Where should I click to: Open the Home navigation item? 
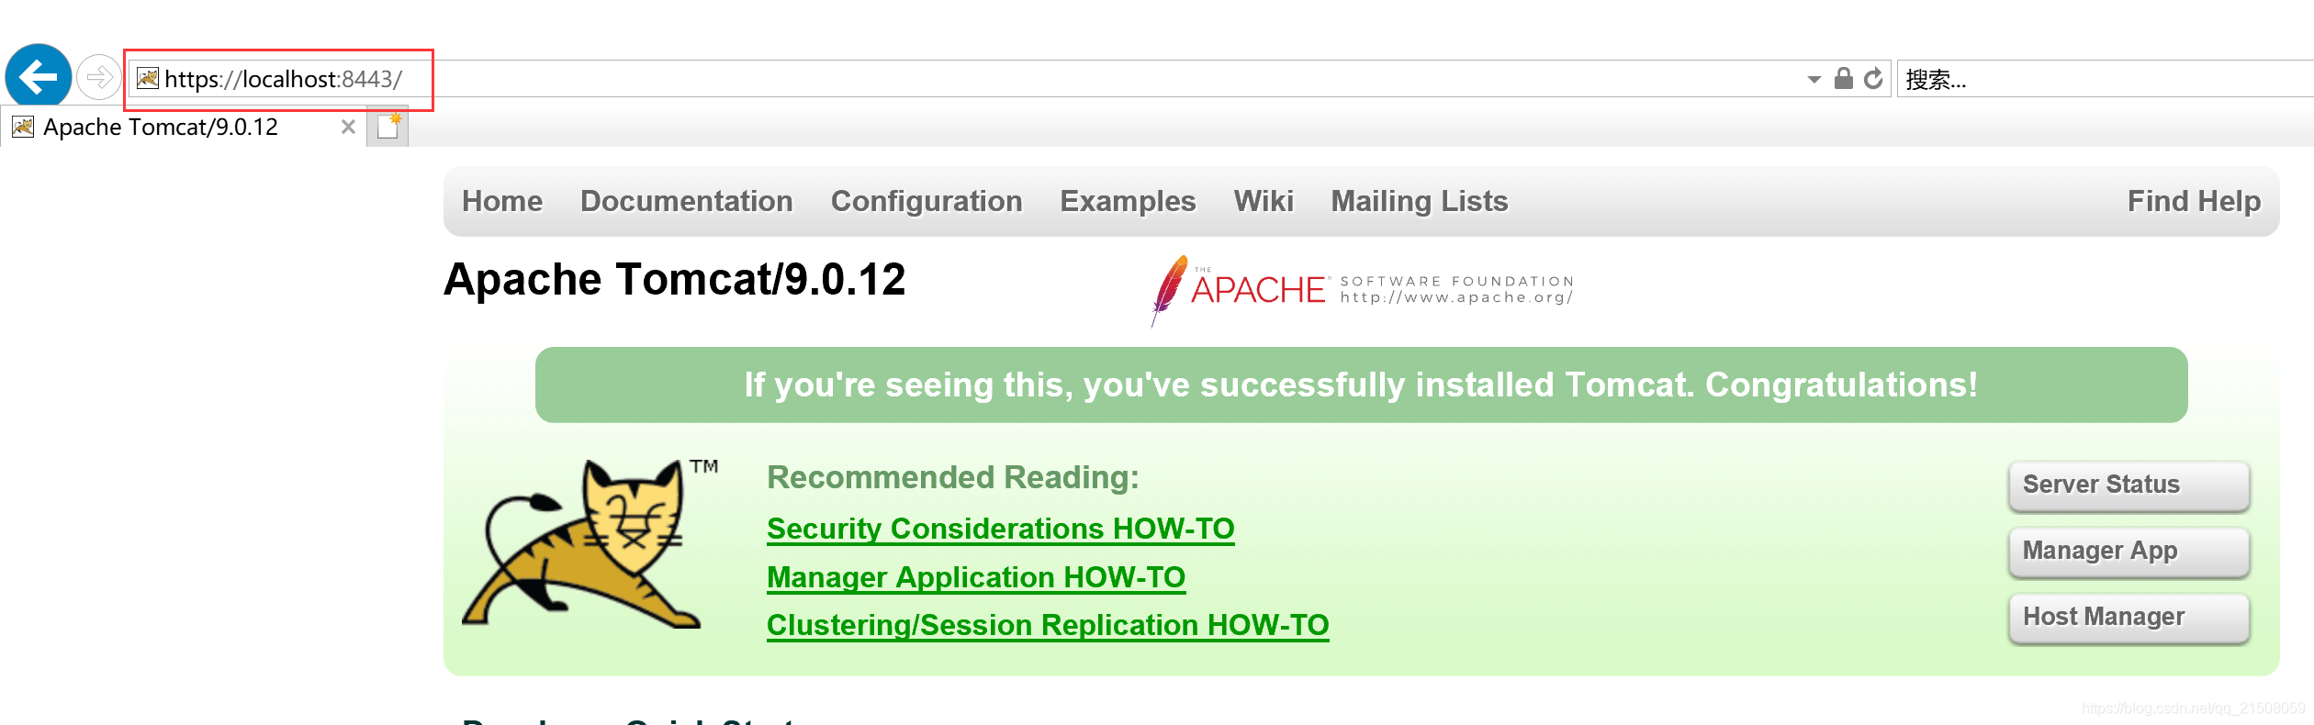[502, 201]
